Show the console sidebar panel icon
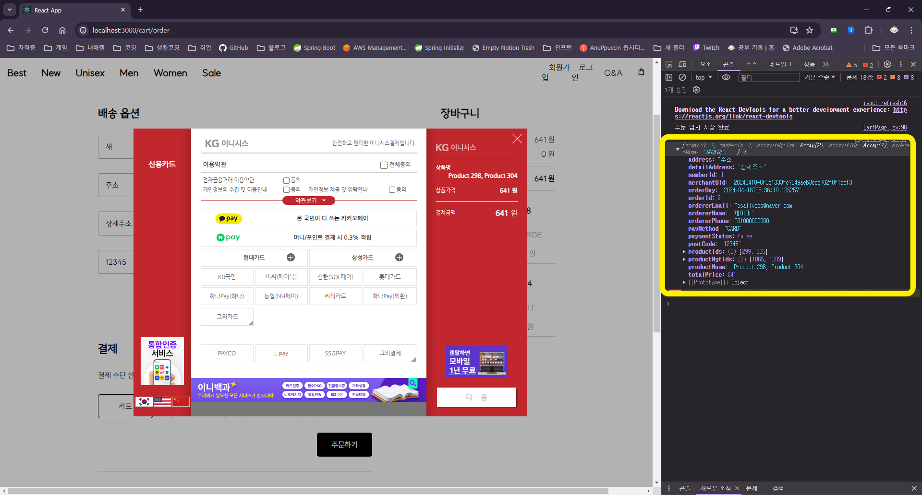The image size is (922, 495). point(669,77)
